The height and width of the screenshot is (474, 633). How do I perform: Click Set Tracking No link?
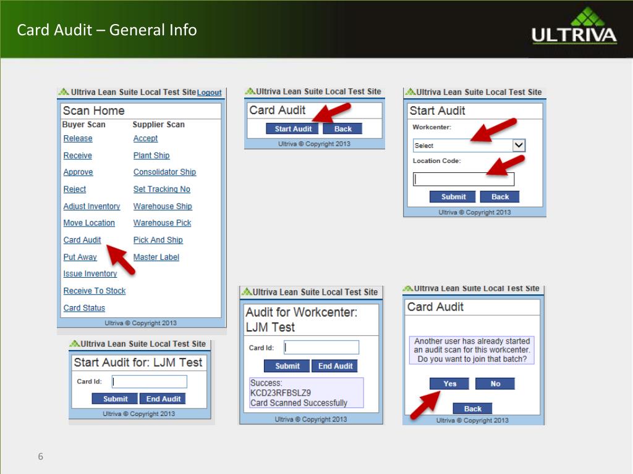(161, 189)
